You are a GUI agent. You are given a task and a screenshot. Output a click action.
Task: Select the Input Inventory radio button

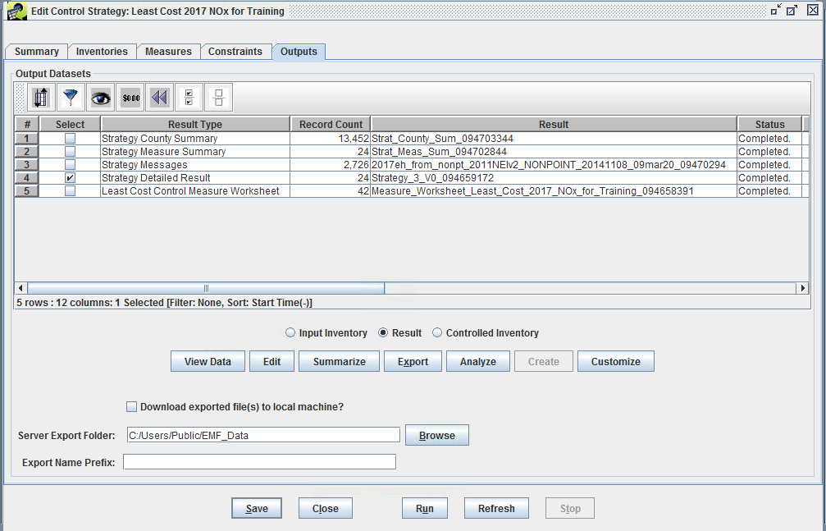(x=290, y=332)
